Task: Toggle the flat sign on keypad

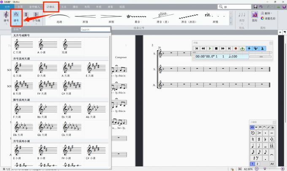Action: (265, 139)
